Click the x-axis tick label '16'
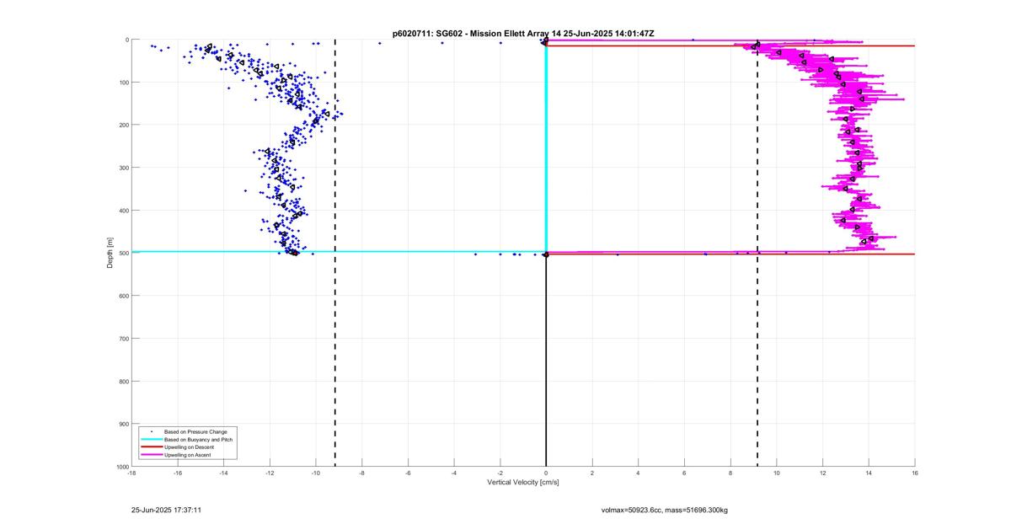 [915, 473]
